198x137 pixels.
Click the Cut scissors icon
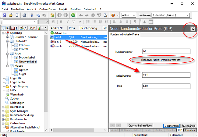32,15
